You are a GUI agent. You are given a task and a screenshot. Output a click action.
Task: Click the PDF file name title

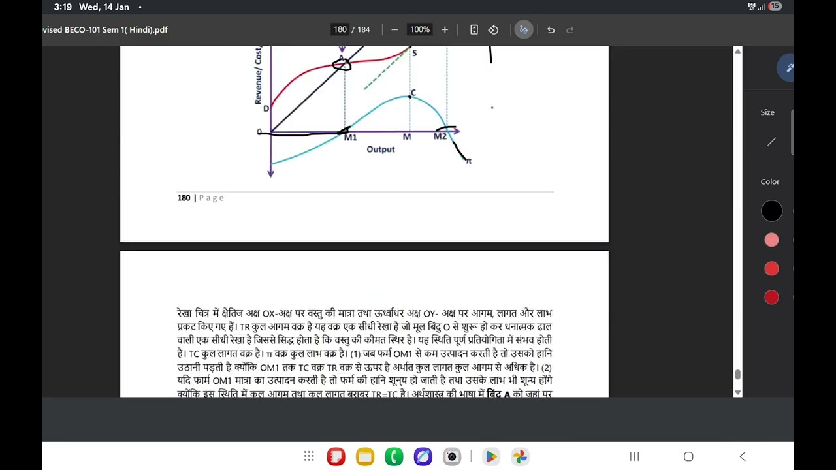(x=104, y=30)
